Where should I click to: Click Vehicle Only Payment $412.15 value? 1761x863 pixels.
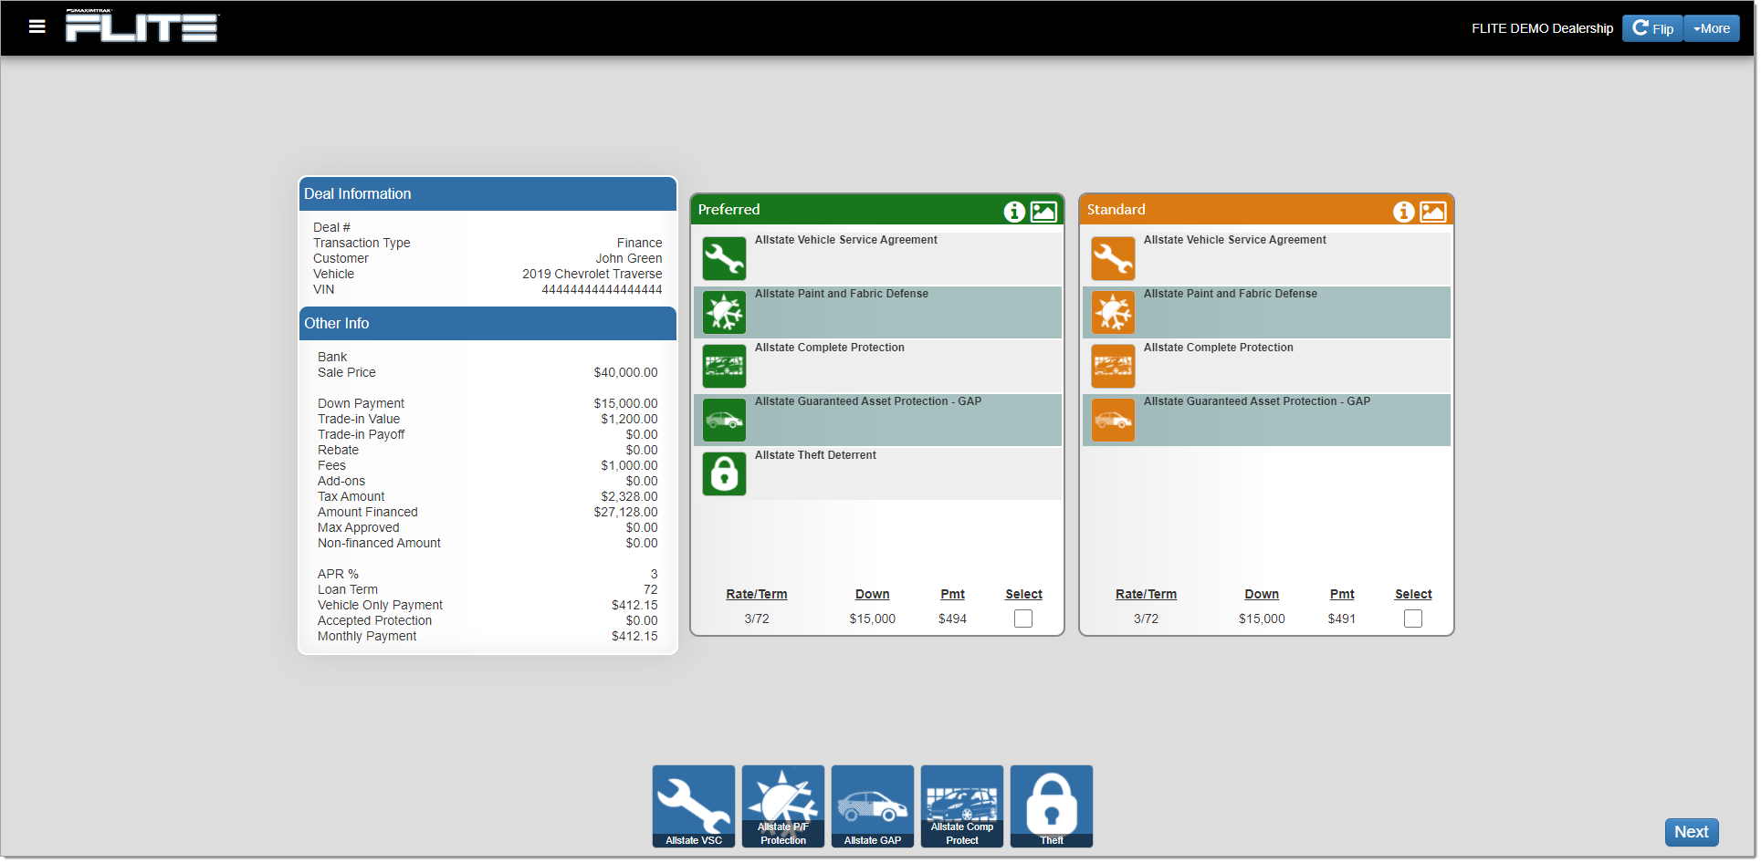pos(634,605)
